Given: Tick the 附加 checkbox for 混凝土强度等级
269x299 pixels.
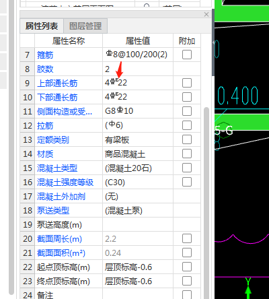Looking at the screenshot, I should (187, 182).
